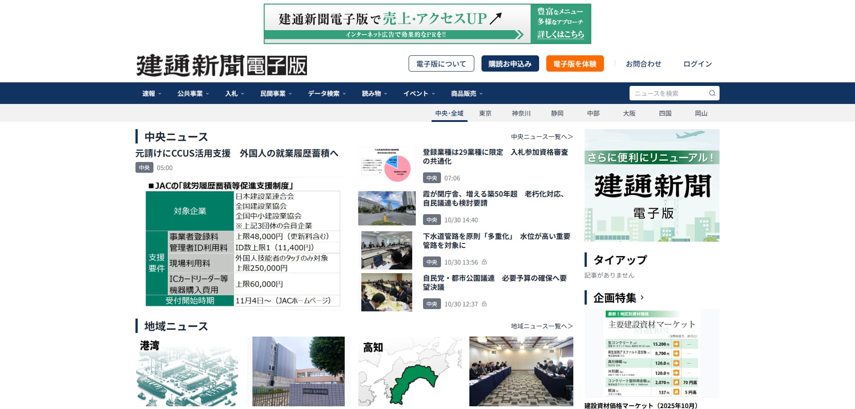Click the lock icon on the 自民党・都市公園議連 article
The height and width of the screenshot is (409, 855).
(x=483, y=304)
